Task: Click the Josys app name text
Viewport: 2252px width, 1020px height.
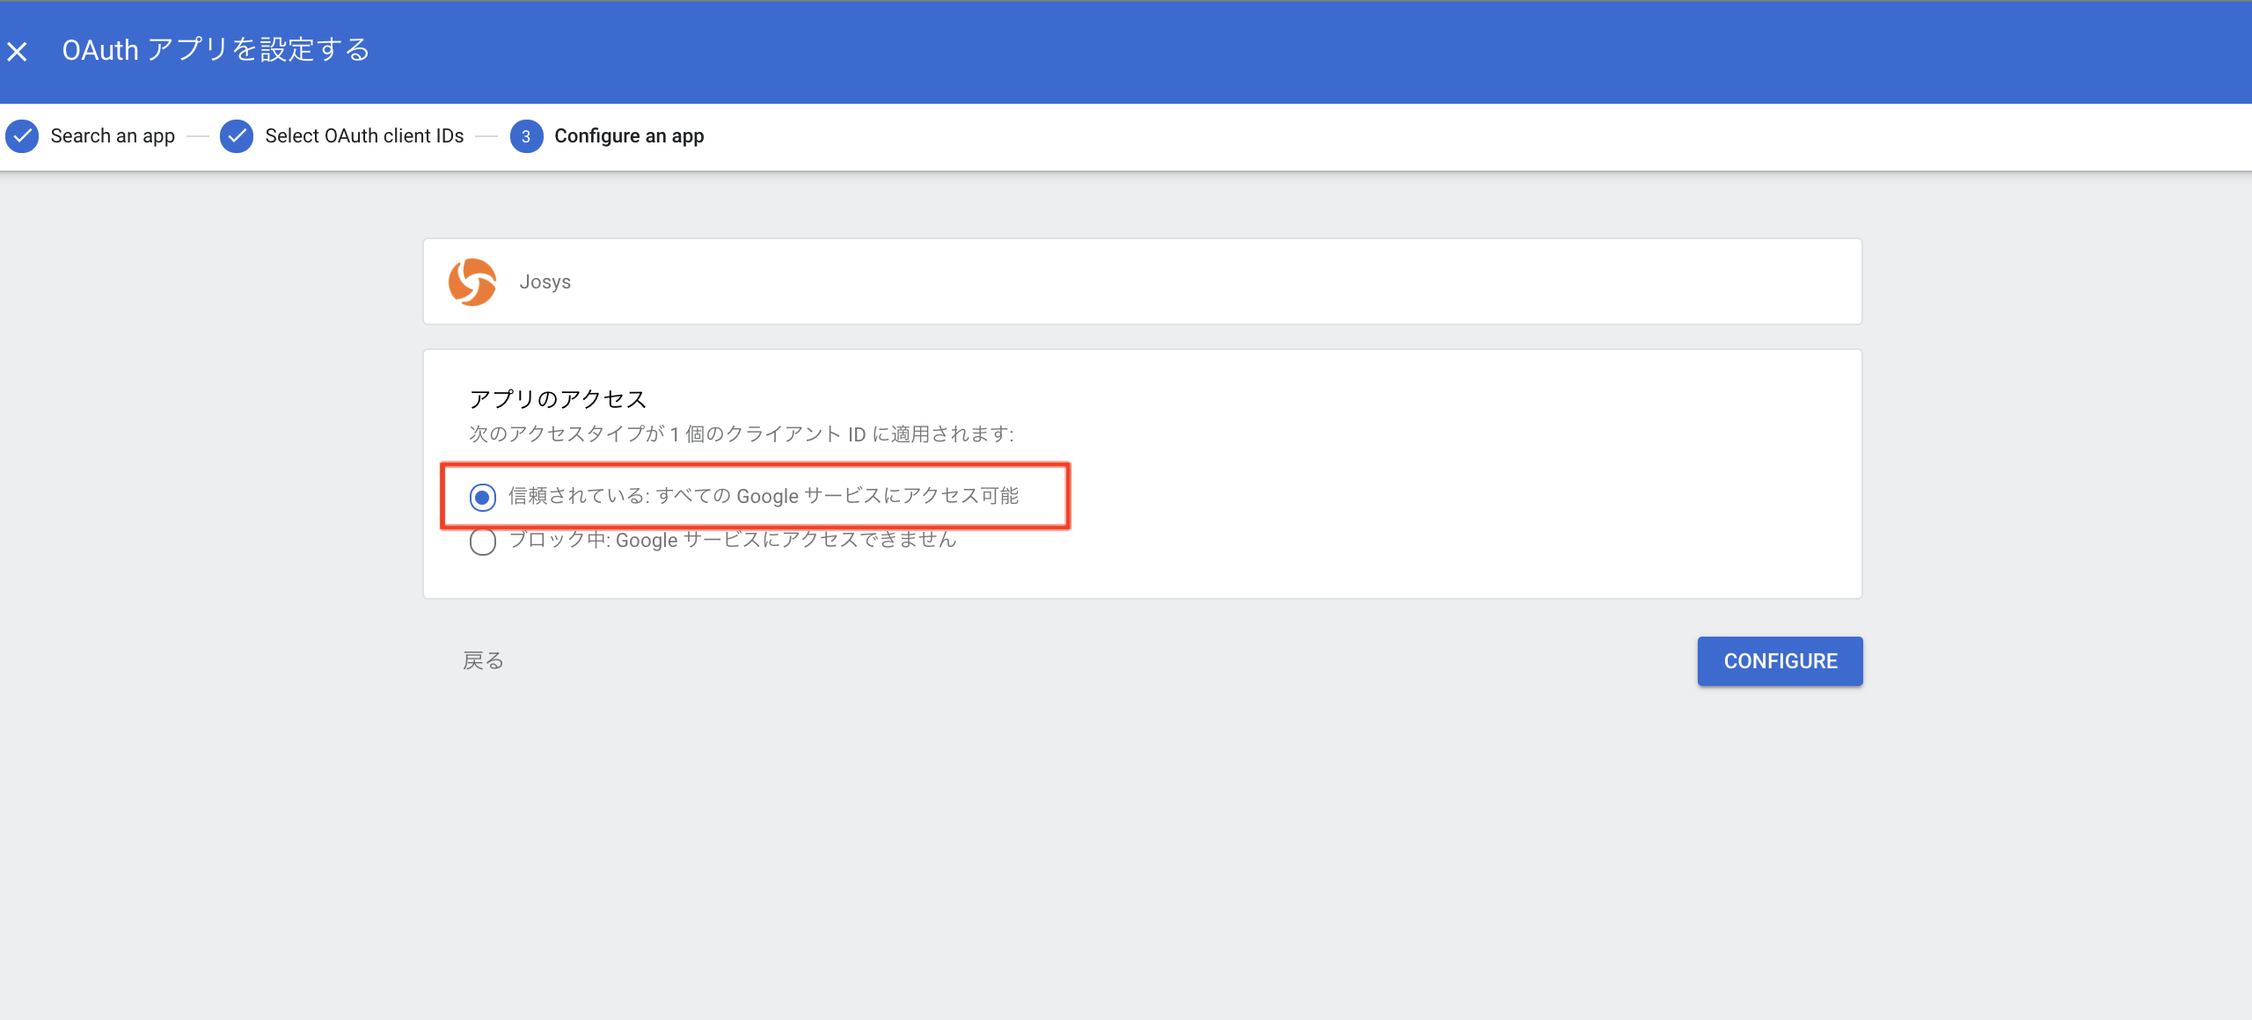Action: coord(545,282)
